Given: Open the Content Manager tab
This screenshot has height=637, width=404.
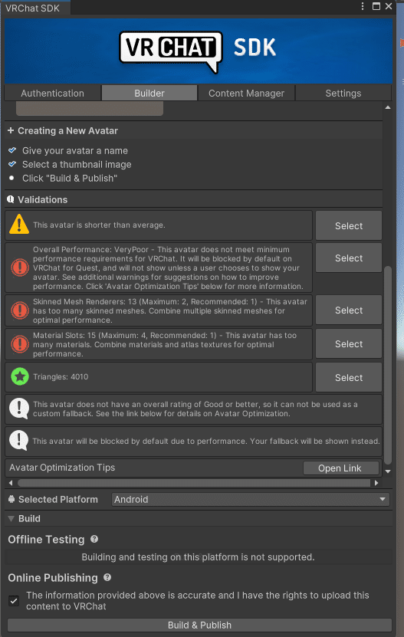Looking at the screenshot, I should coord(246,93).
